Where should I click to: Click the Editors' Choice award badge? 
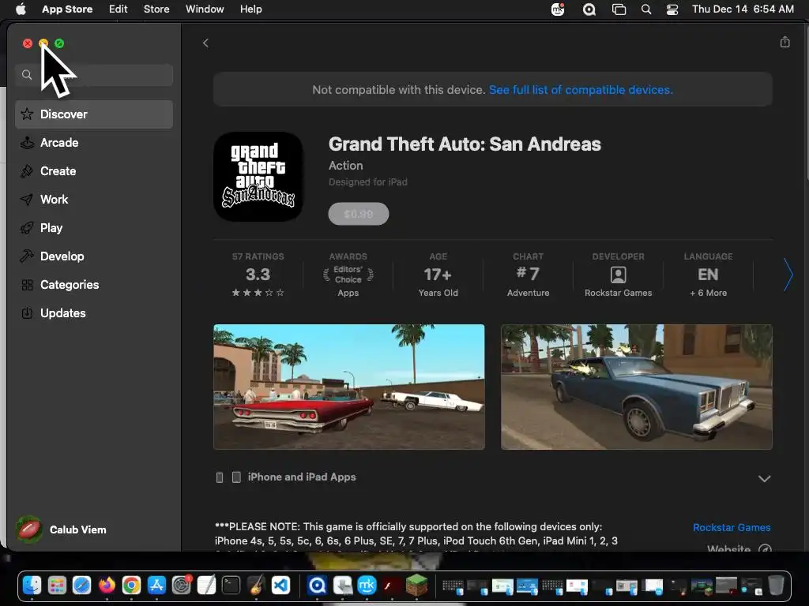coord(348,275)
